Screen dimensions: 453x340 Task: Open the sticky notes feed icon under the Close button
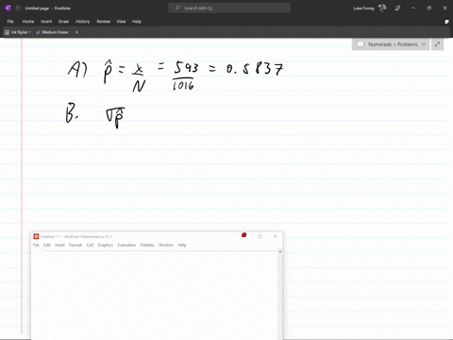coord(446,22)
